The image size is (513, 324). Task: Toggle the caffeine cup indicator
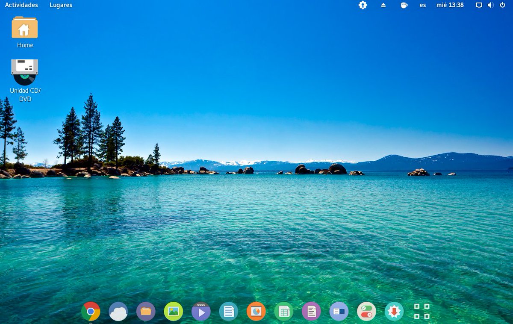point(404,5)
